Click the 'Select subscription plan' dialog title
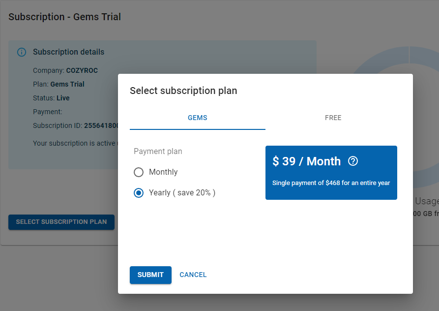439x311 pixels. 183,91
